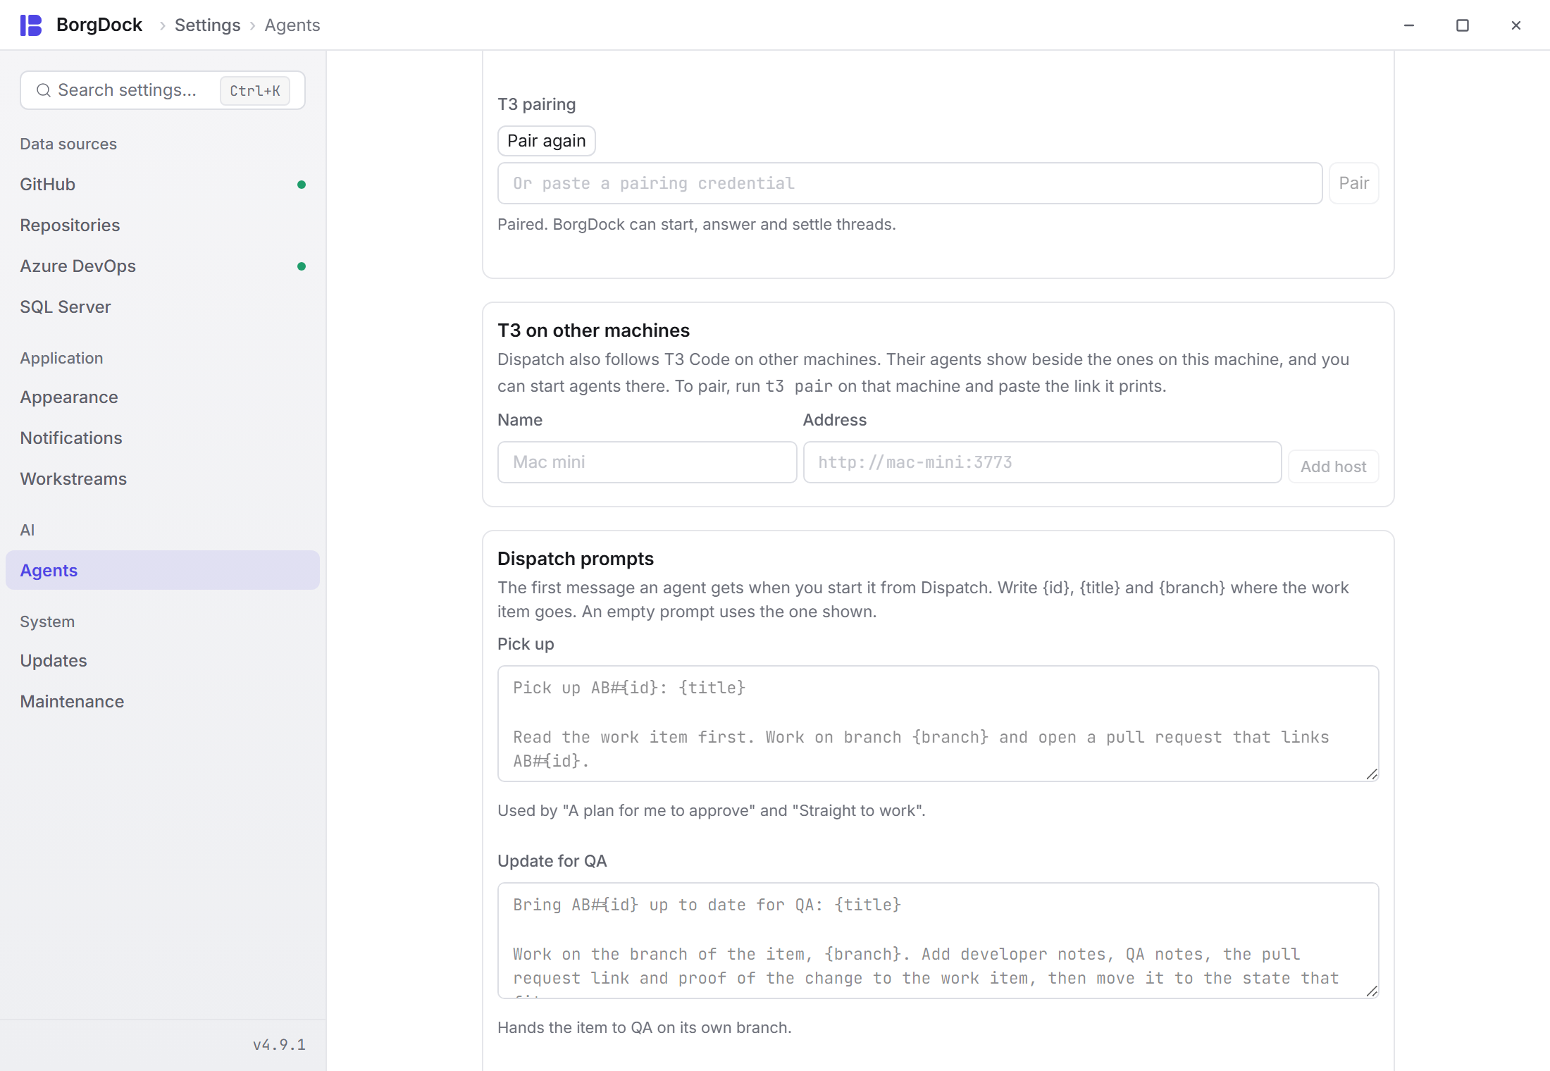Maximize the BorgDock window
Viewport: 1550px width, 1071px height.
click(1463, 25)
